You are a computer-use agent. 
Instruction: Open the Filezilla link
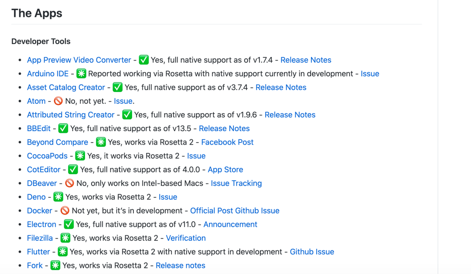point(40,238)
